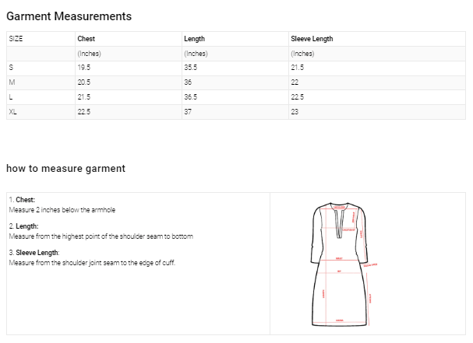Image resolution: width=473 pixels, height=343 pixels.
Task: Select the Length column header
Action: pyautogui.click(x=194, y=39)
